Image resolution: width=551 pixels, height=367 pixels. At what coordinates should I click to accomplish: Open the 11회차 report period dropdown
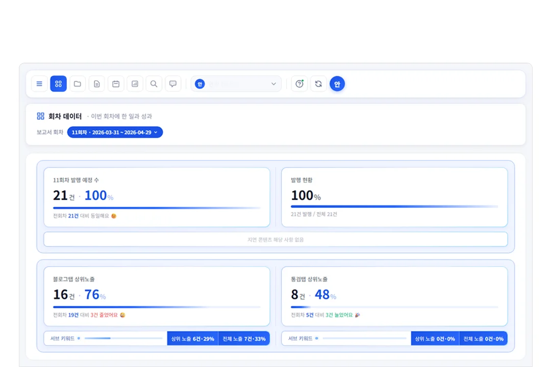point(115,133)
